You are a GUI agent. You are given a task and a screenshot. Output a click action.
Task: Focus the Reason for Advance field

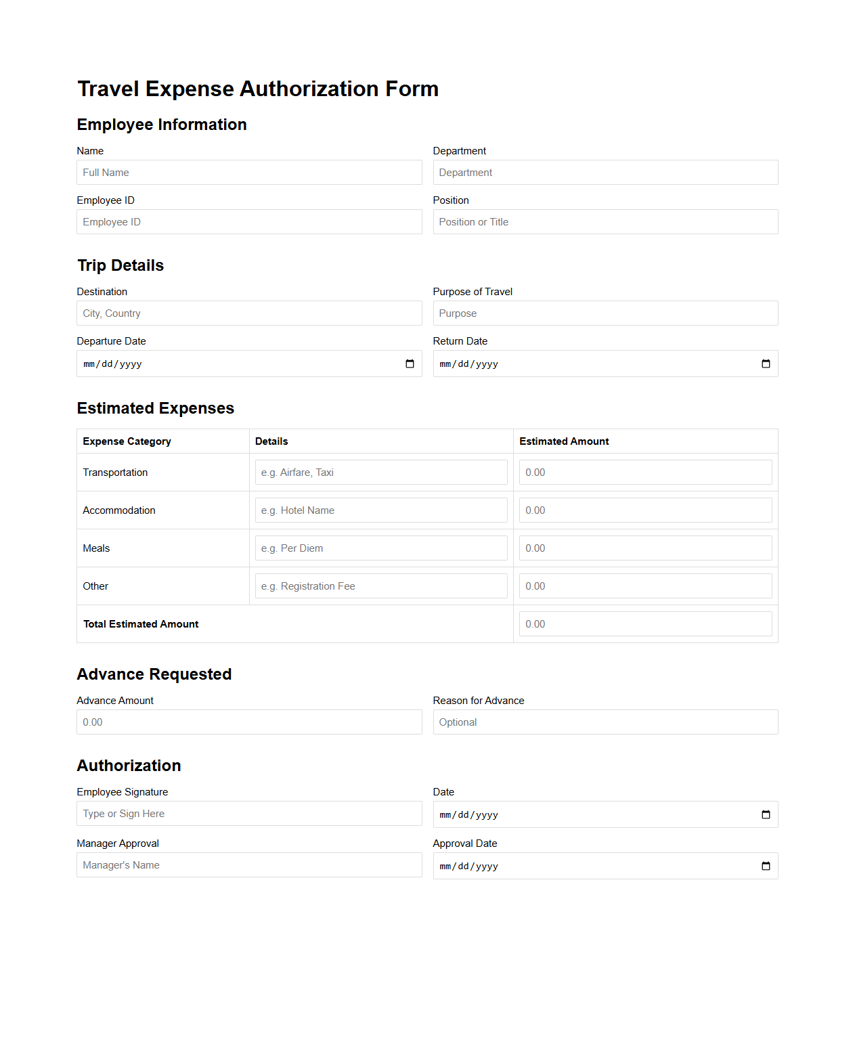click(605, 722)
